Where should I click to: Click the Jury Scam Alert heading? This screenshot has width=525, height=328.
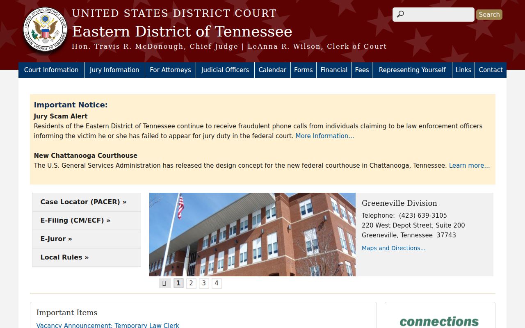tap(61, 116)
